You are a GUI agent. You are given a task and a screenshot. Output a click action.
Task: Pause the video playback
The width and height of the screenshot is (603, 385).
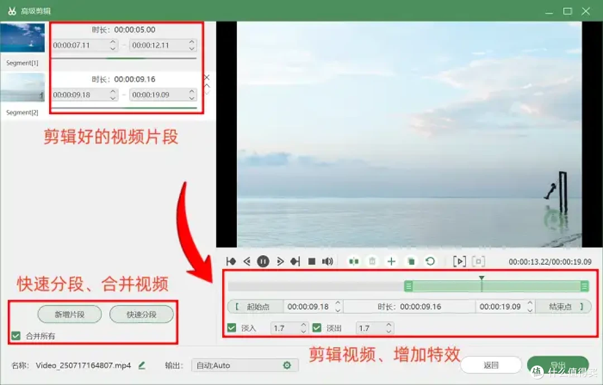(x=263, y=261)
